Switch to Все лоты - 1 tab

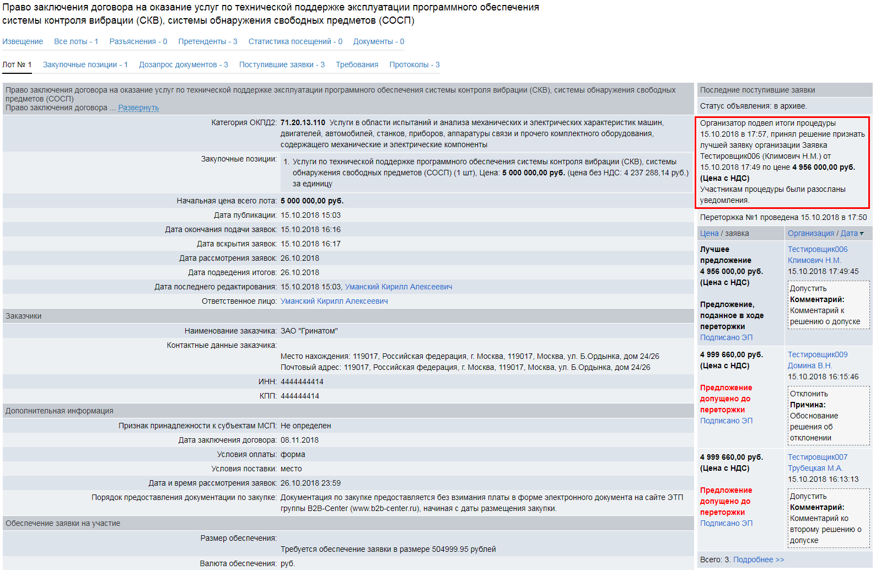click(76, 41)
